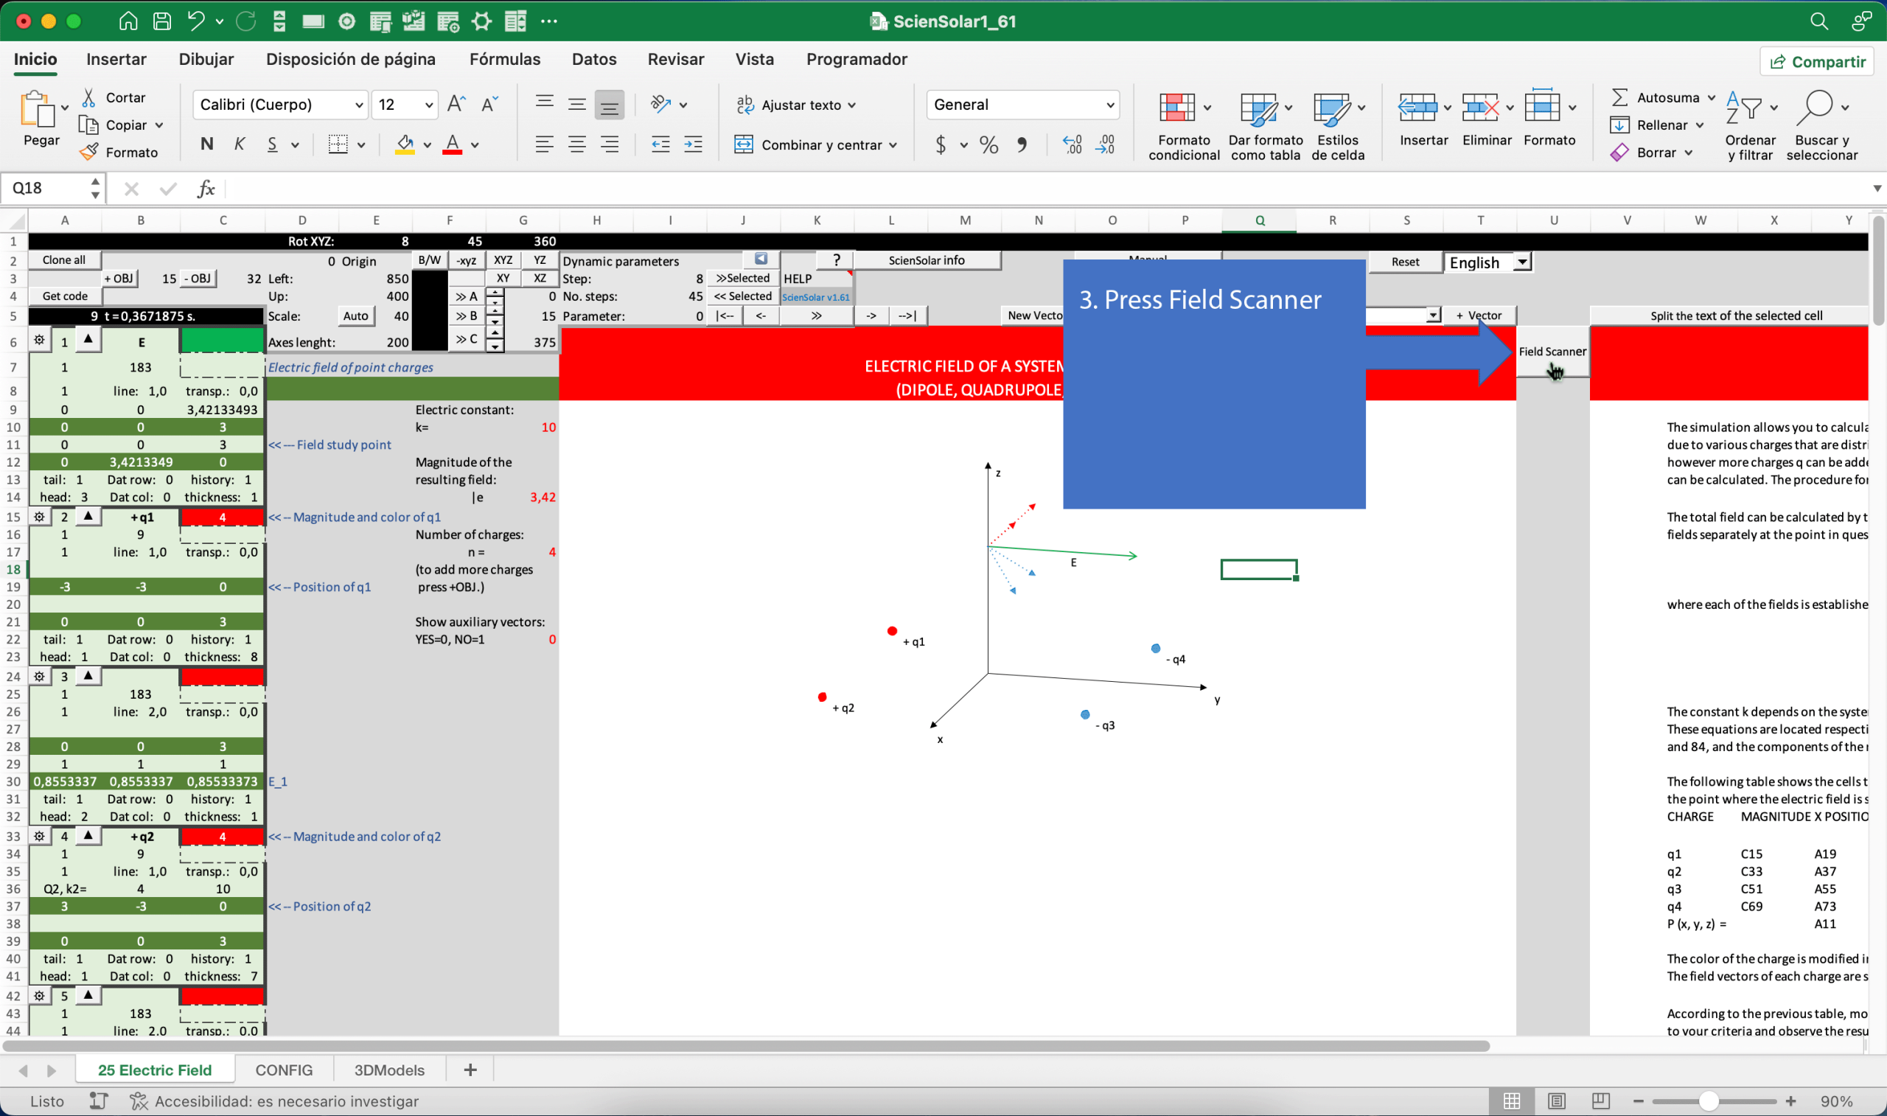1887x1116 pixels.
Task: Click the Clone all button
Action: point(64,260)
